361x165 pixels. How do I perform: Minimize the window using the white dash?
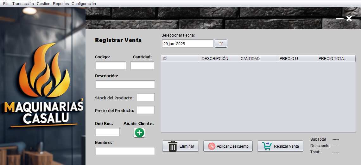[339, 19]
